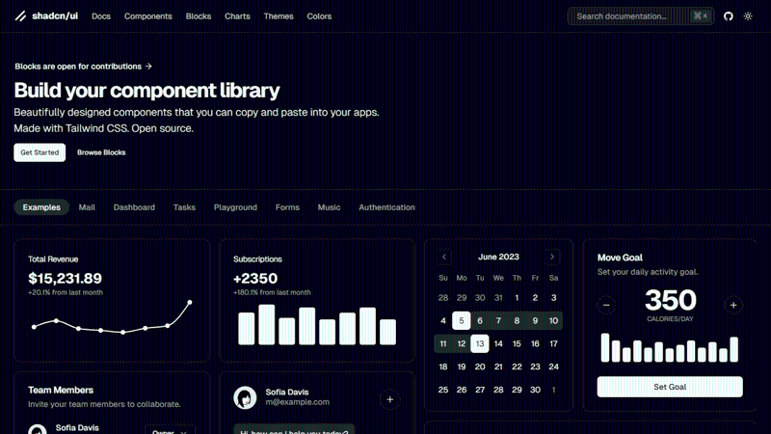This screenshot has width=771, height=434.
Task: Open Components in top navigation
Action: point(148,17)
